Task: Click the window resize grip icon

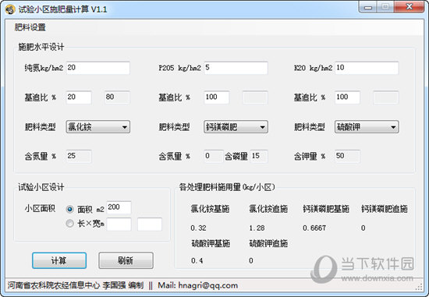Action: (x=419, y=287)
